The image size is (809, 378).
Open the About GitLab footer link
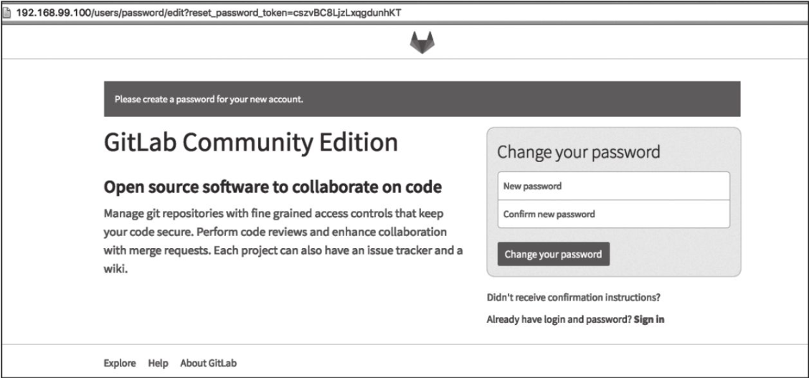[x=209, y=363]
